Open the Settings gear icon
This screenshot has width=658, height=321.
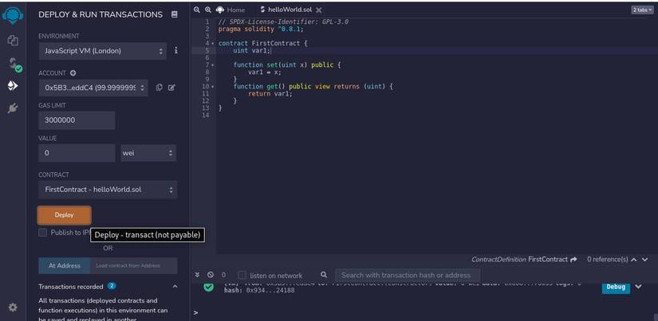13,307
